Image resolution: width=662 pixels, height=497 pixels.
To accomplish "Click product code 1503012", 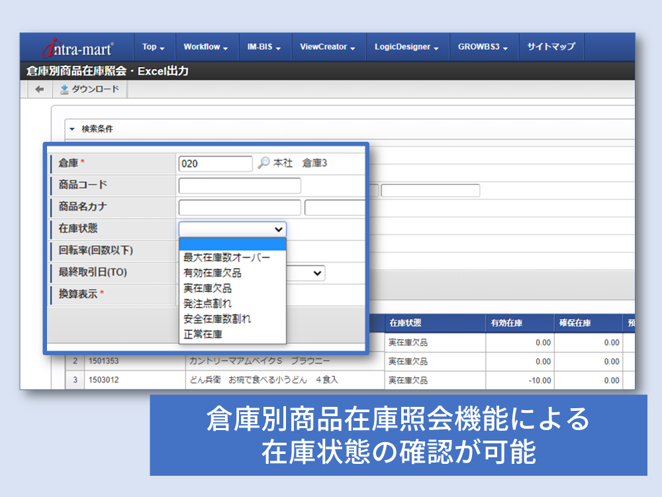I will [103, 380].
